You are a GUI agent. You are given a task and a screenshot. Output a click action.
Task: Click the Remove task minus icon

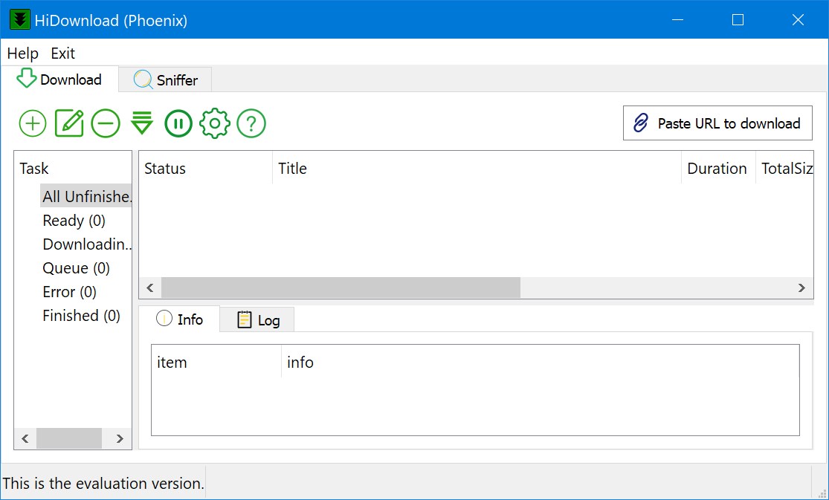point(106,123)
